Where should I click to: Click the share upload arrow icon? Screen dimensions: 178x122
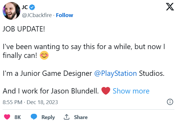pyautogui.click(x=67, y=117)
